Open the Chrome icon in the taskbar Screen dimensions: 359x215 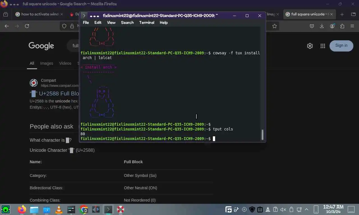[x=84, y=209]
